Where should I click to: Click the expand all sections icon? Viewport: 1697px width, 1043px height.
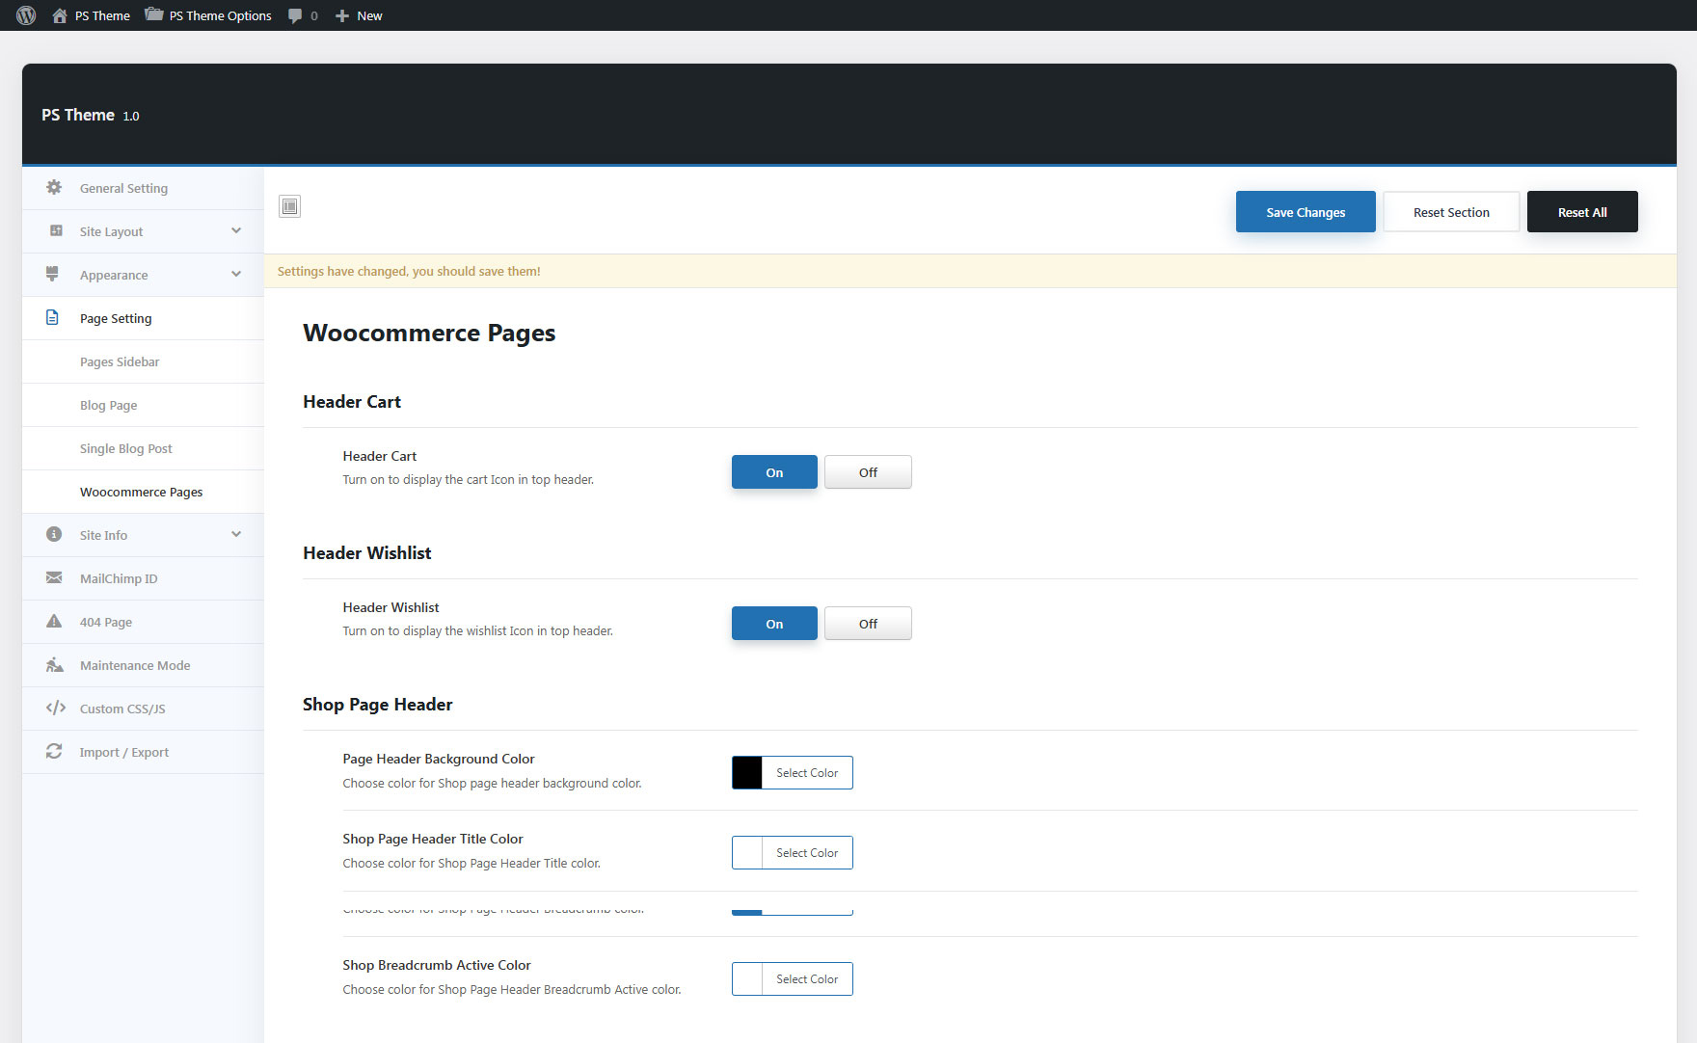pyautogui.click(x=289, y=206)
